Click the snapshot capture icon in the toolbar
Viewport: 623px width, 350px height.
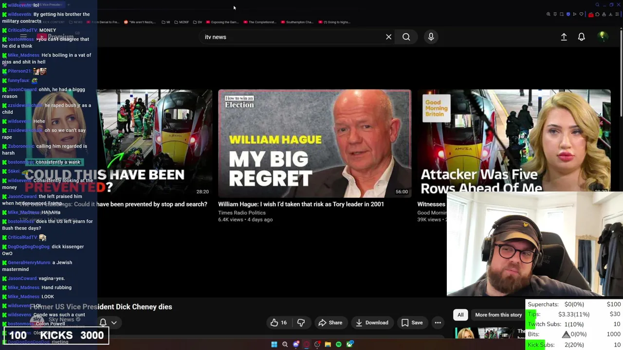pyautogui.click(x=562, y=14)
